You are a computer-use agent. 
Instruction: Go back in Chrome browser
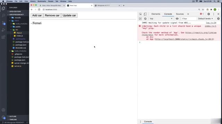32,10
